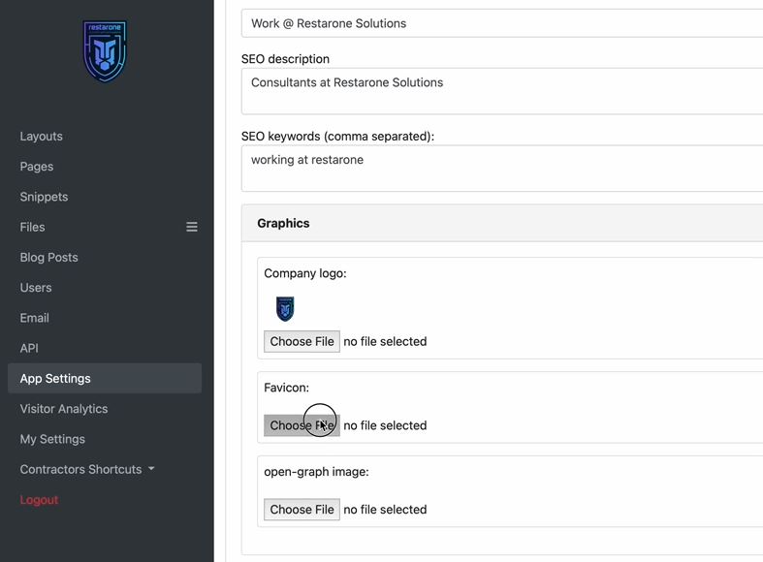Viewport: 763px width, 562px height.
Task: Open Files in the sidebar
Action: [x=32, y=227]
